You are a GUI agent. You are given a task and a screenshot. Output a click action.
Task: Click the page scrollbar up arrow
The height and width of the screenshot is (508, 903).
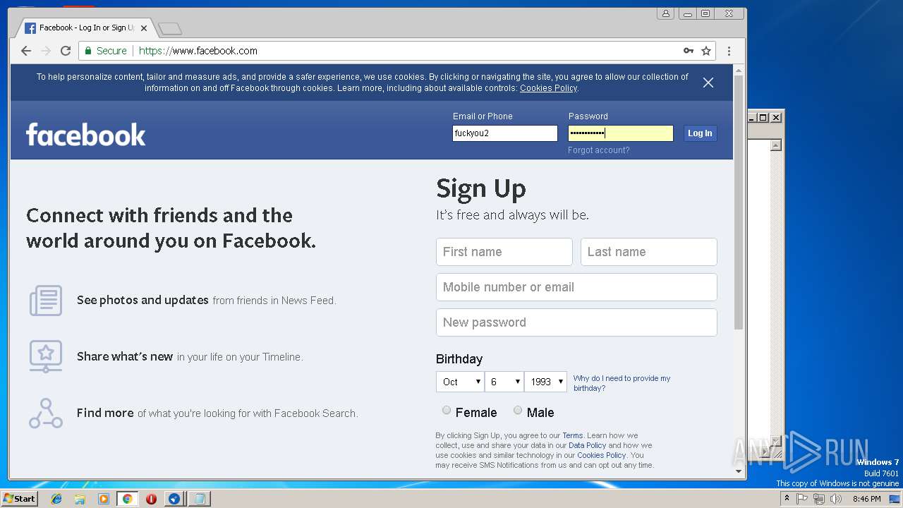tap(739, 70)
